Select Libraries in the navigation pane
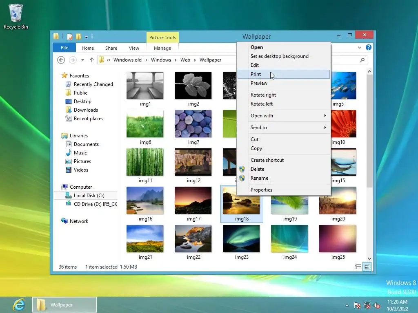The image size is (418, 313). 79,135
